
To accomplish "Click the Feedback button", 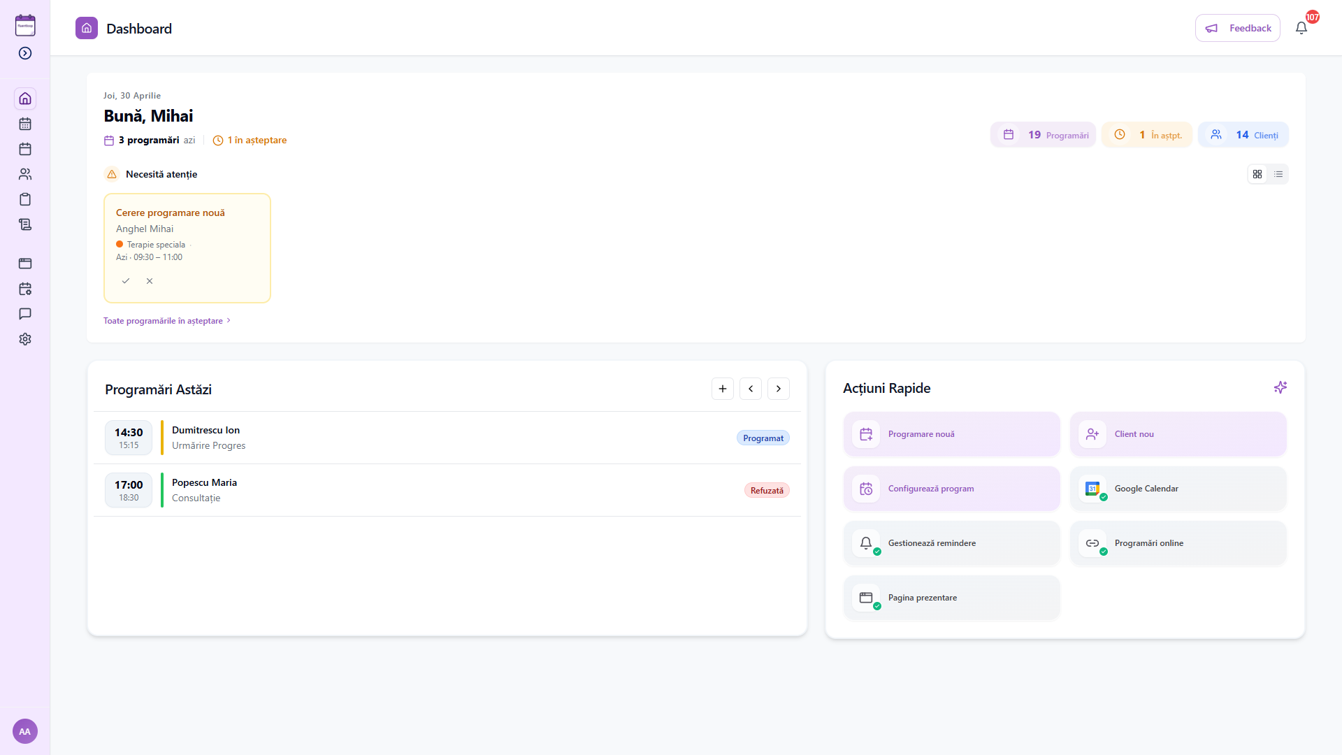I will coord(1238,28).
